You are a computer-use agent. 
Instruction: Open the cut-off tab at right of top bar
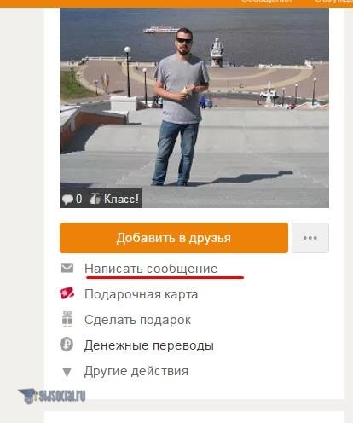point(333,1)
